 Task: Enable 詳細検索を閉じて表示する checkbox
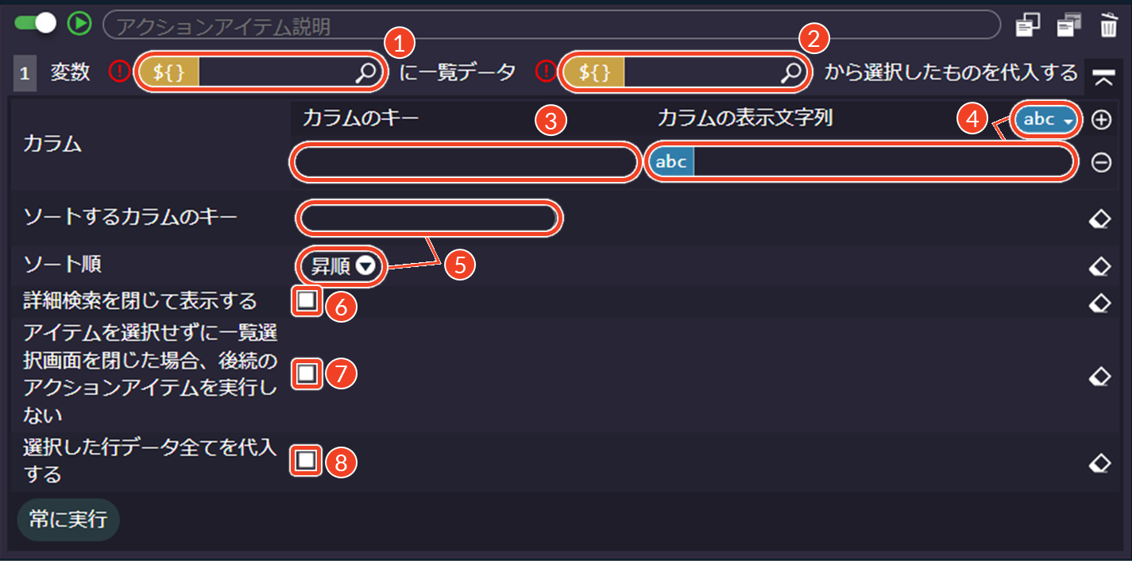[307, 302]
